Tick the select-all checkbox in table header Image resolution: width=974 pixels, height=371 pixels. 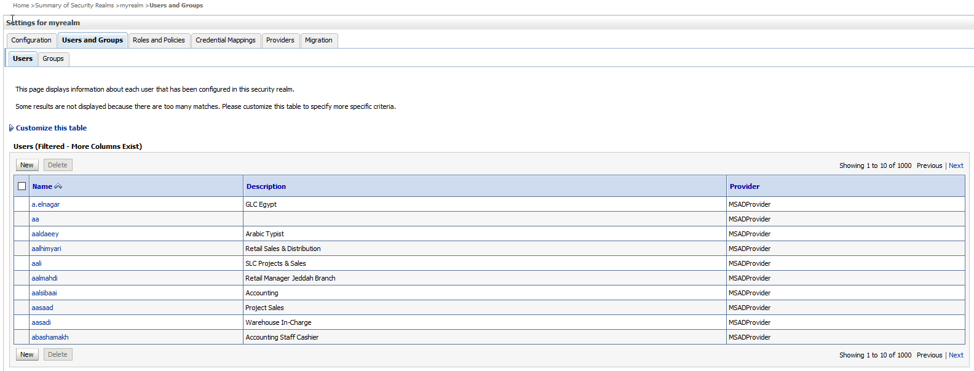(x=22, y=186)
